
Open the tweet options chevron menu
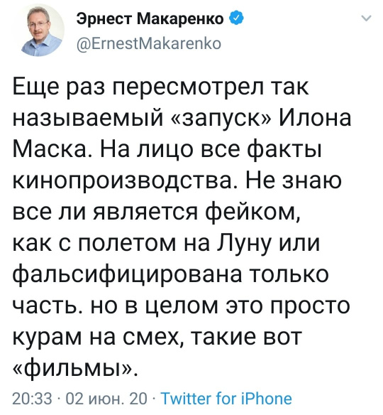click(367, 18)
